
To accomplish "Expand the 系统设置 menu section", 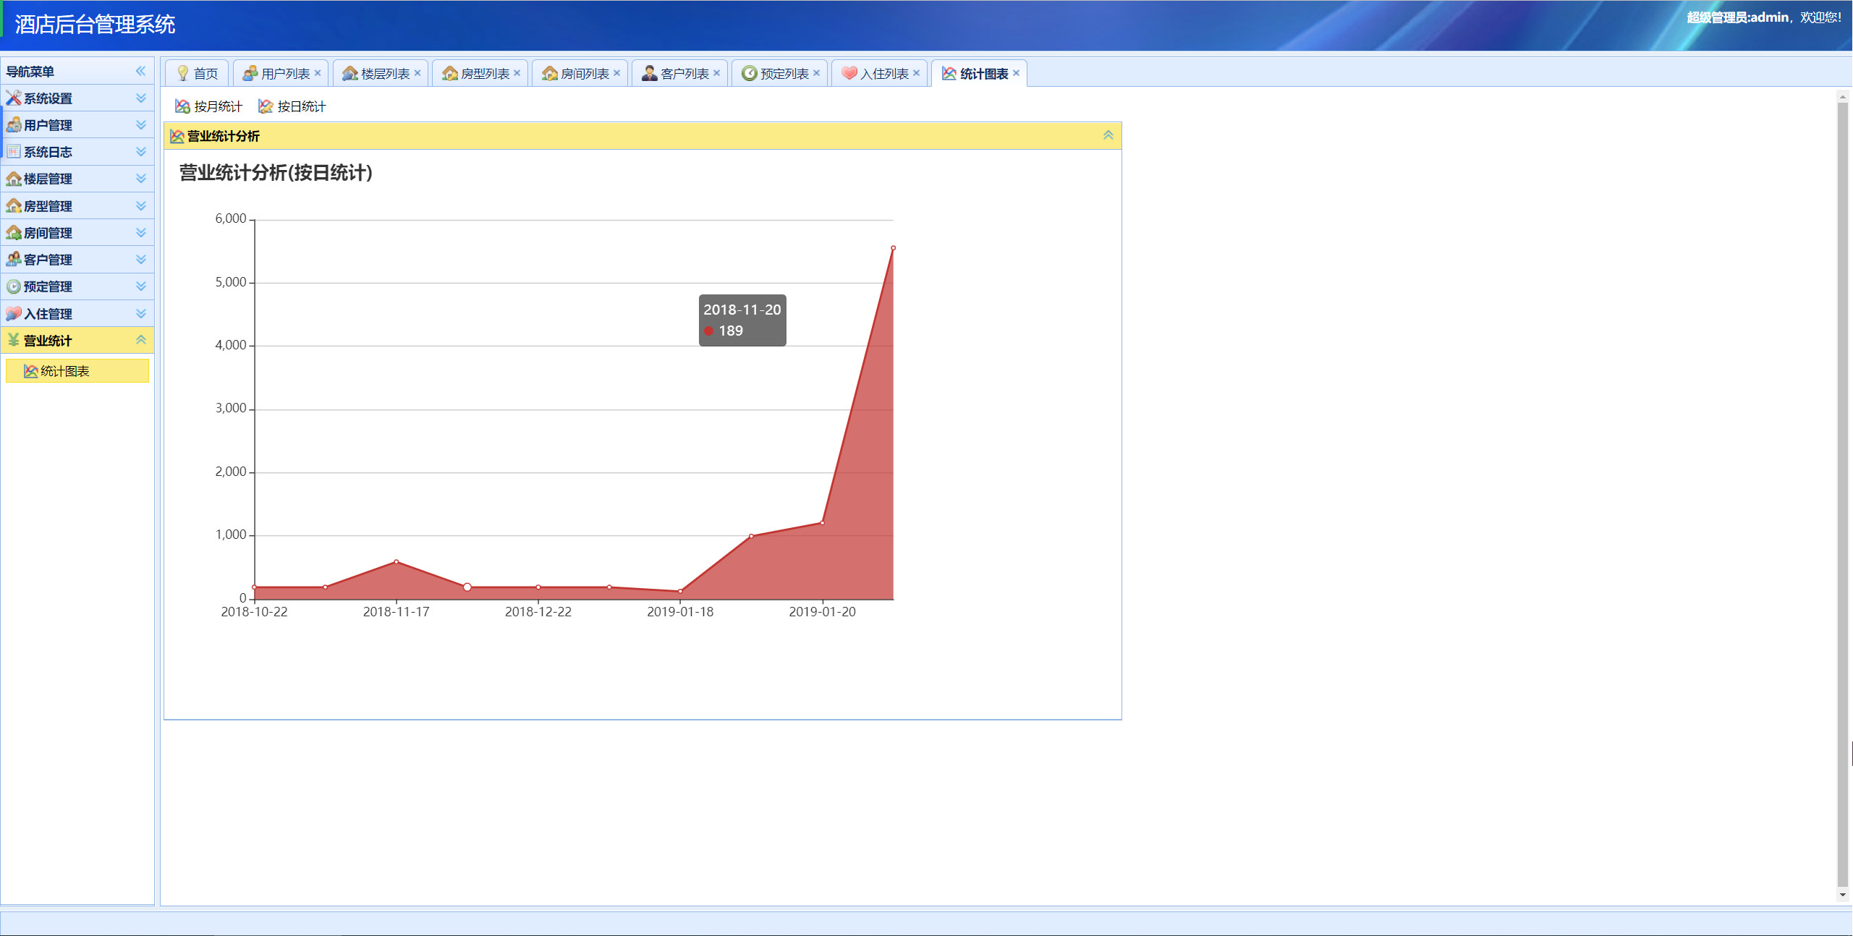I will 141,98.
